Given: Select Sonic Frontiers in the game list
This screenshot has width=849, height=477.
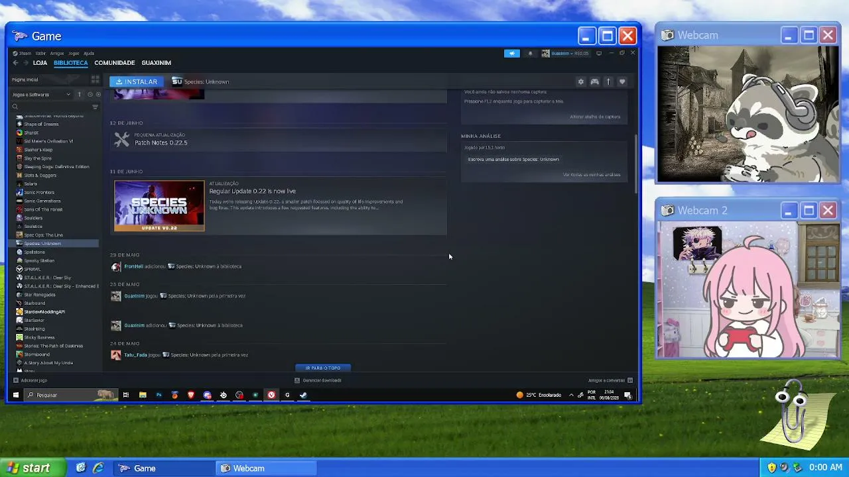Looking at the screenshot, I should pyautogui.click(x=39, y=192).
